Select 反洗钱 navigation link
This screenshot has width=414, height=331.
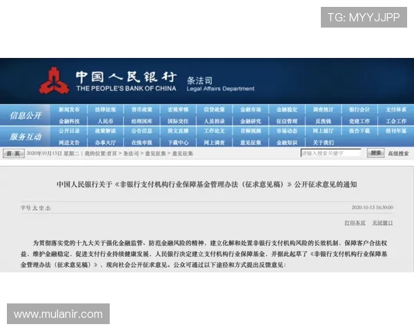click(x=323, y=121)
